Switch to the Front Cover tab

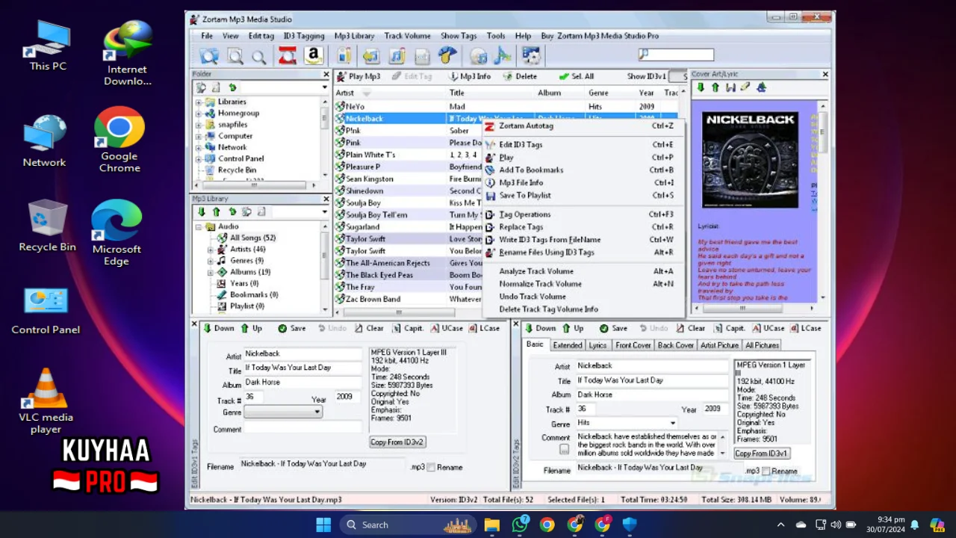(x=633, y=345)
